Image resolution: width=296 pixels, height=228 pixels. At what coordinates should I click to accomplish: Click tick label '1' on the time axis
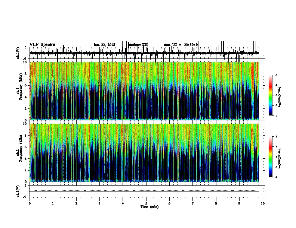pyautogui.click(x=53, y=203)
